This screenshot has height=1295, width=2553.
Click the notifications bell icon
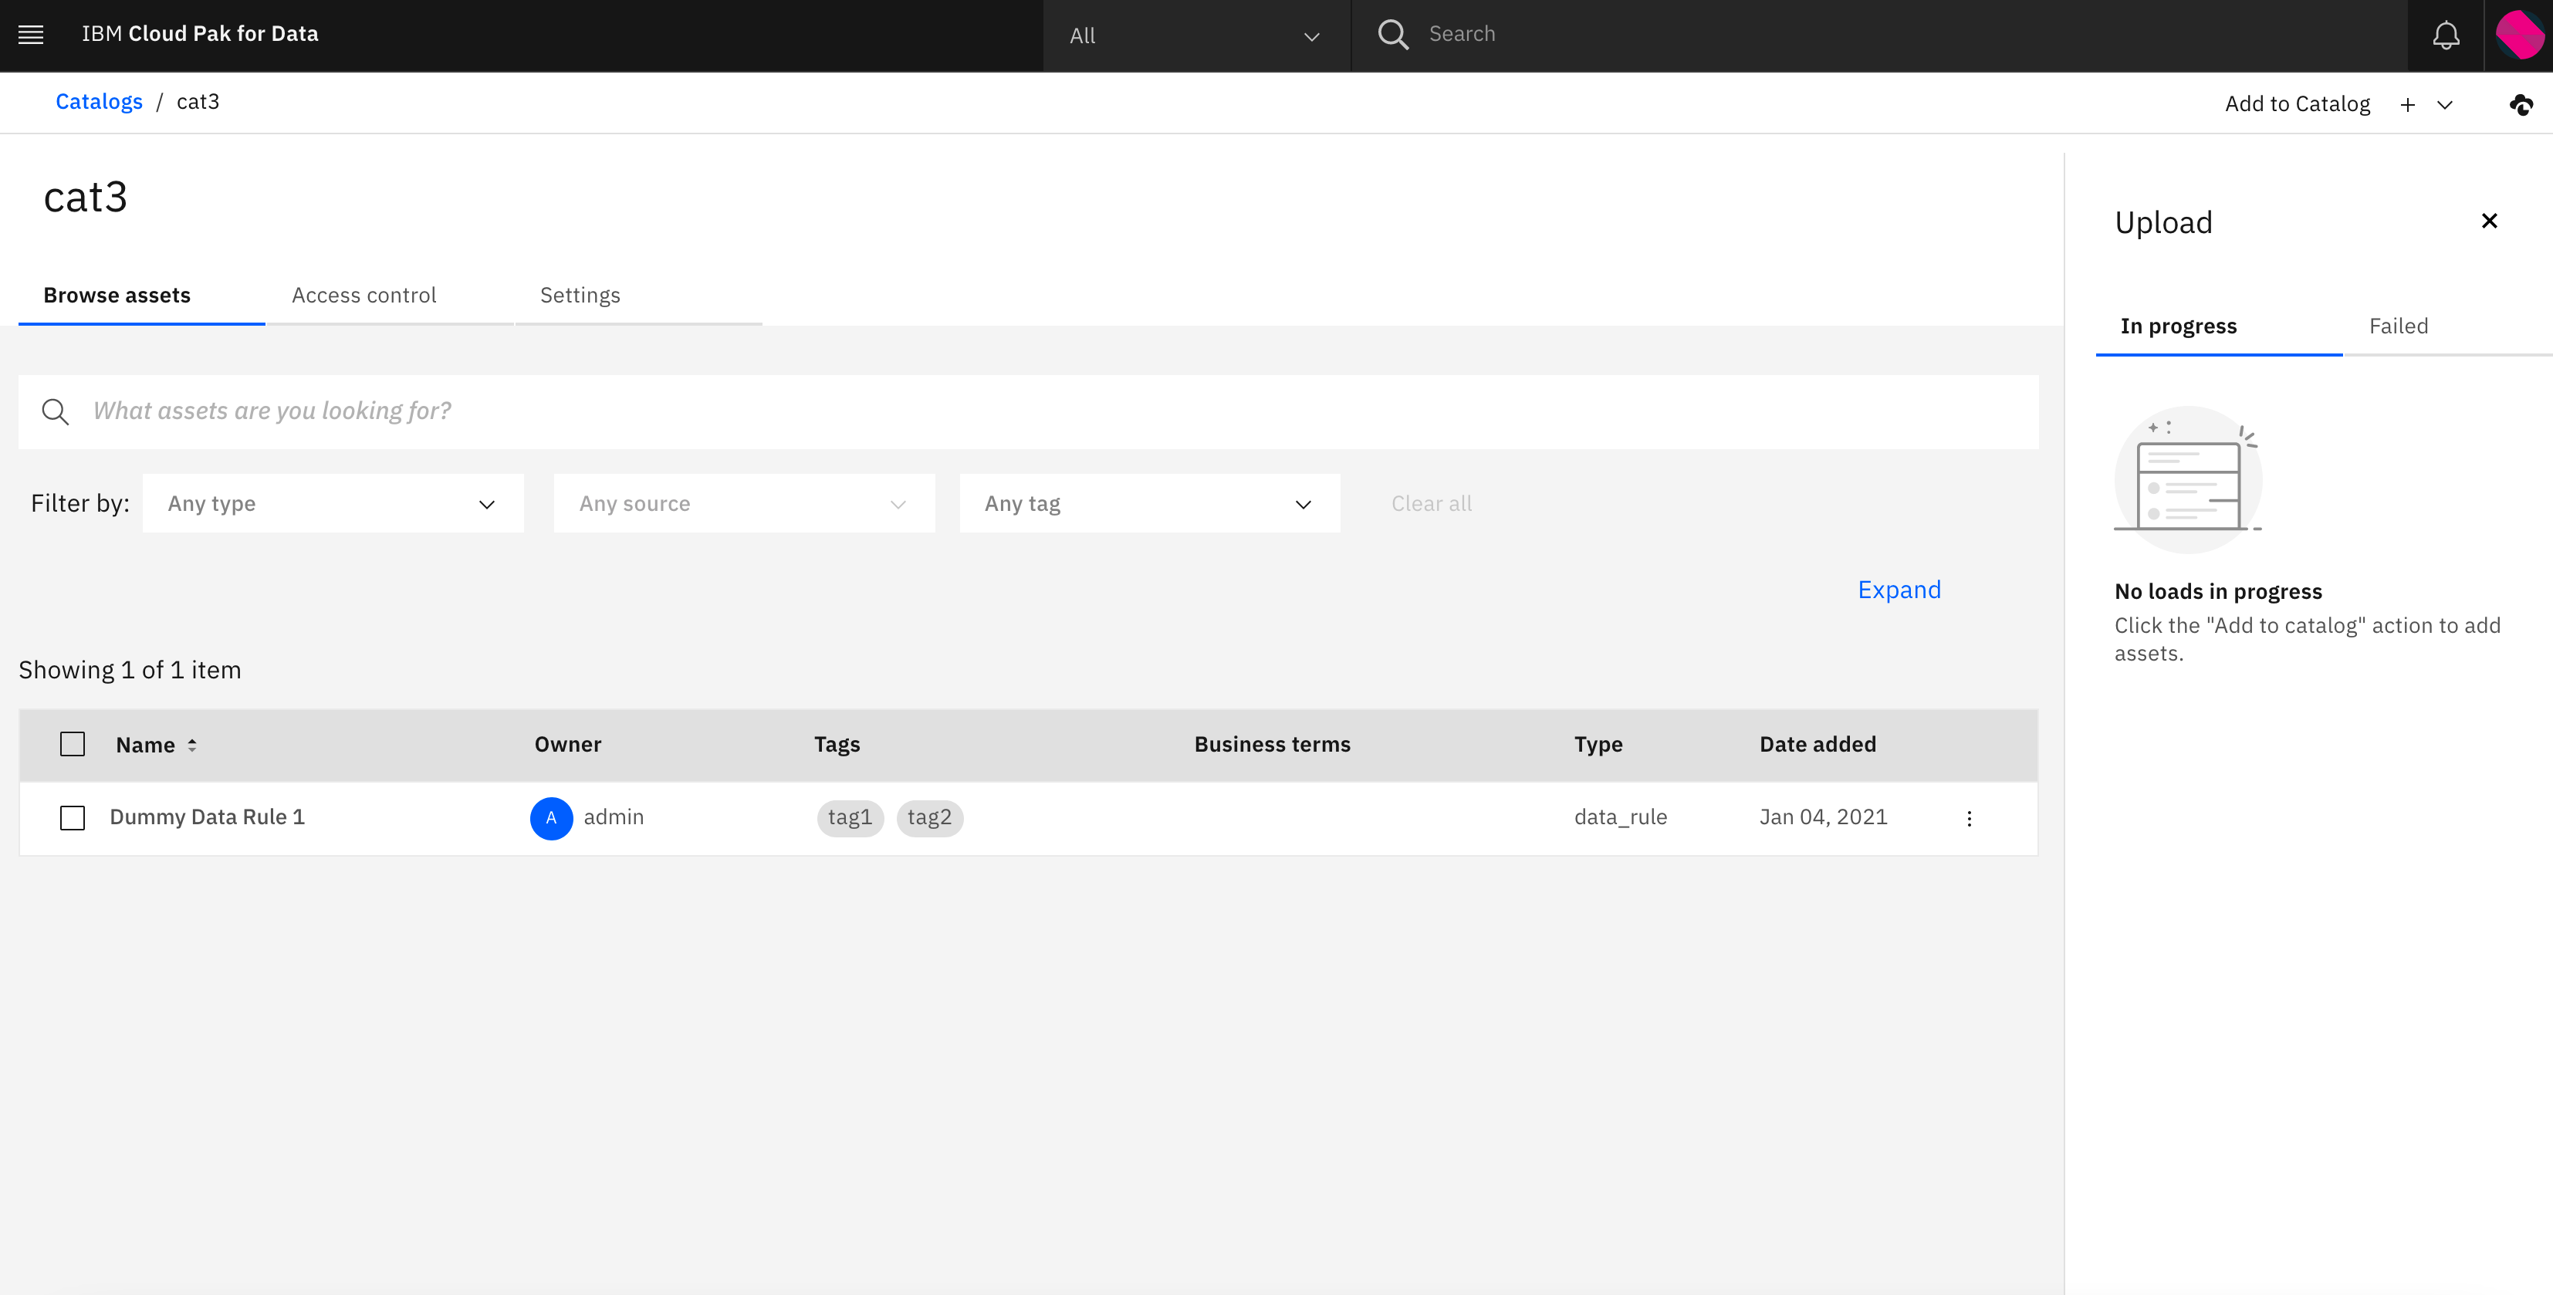(x=2445, y=35)
